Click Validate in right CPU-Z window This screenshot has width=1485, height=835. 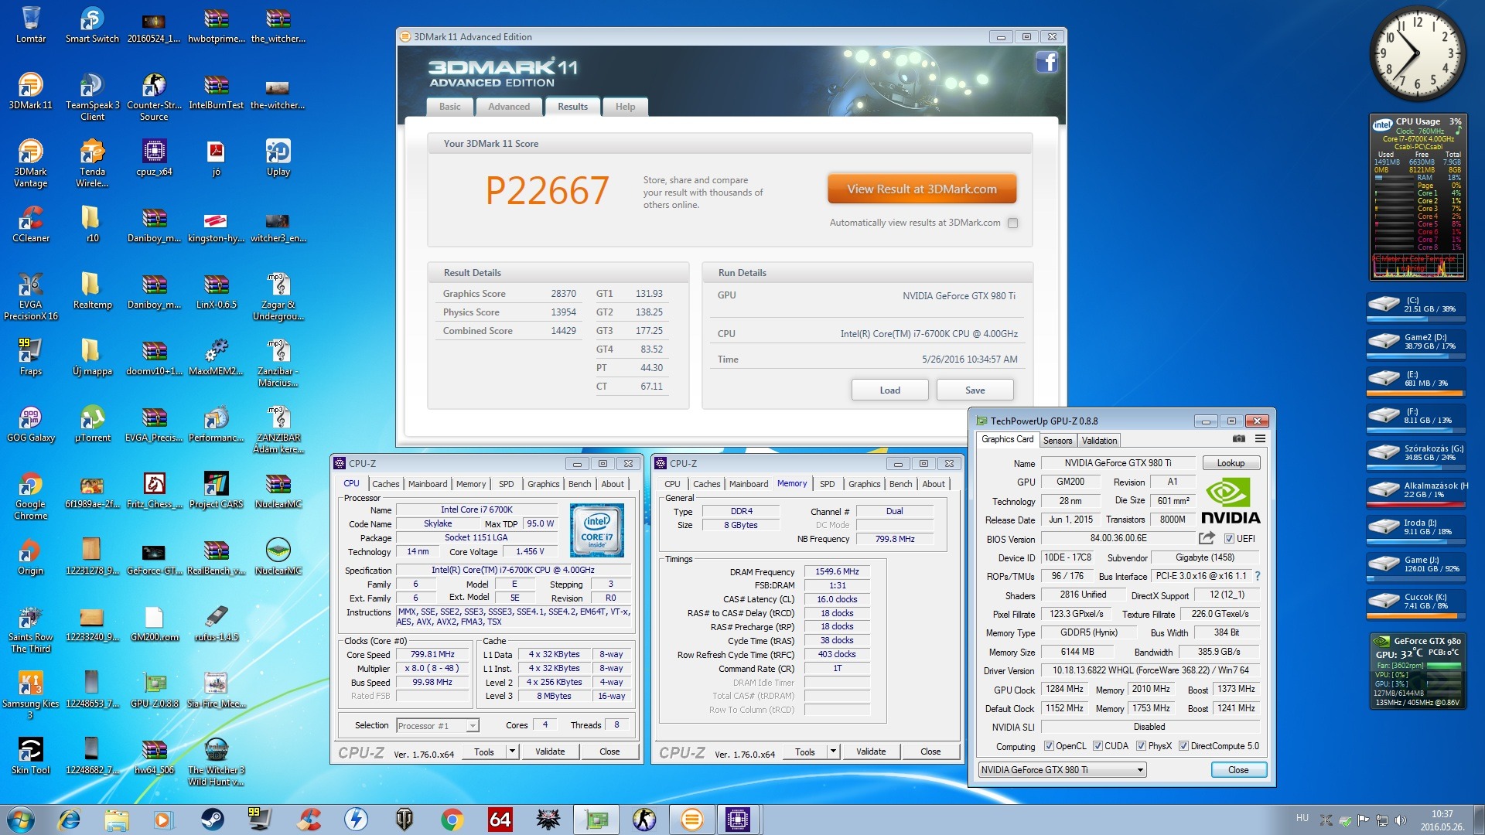click(871, 751)
